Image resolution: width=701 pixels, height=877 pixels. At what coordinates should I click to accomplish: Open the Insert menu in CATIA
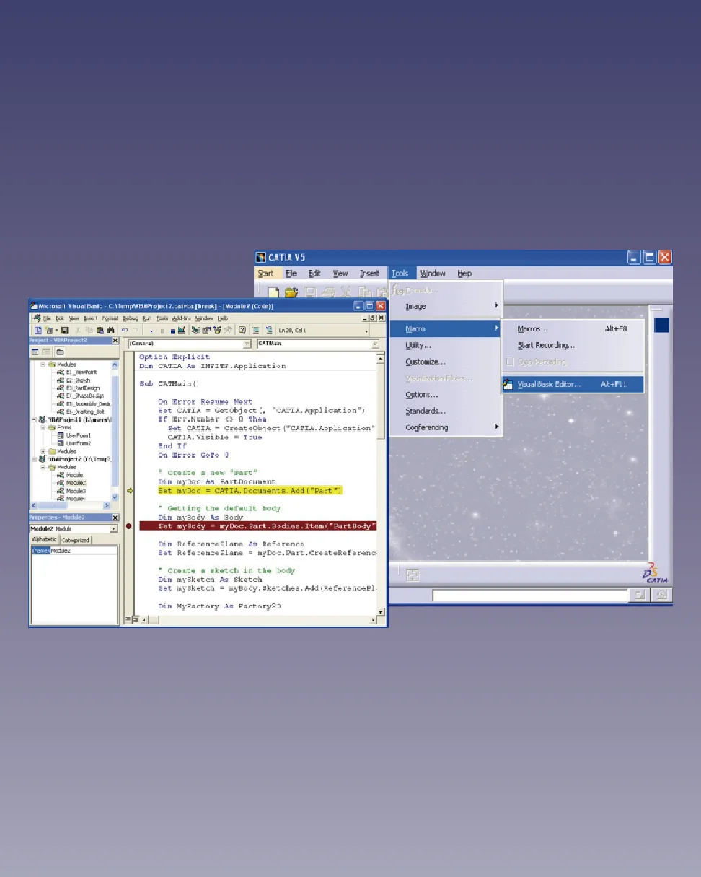tap(369, 274)
